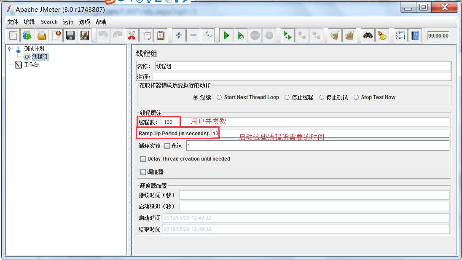The height and width of the screenshot is (260, 462).
Task: Click the 持续时间（秒）input field
Action: [x=314, y=195]
